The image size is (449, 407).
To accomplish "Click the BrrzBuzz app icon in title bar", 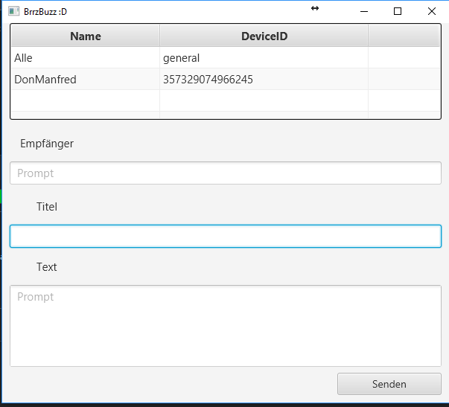I will click(13, 11).
